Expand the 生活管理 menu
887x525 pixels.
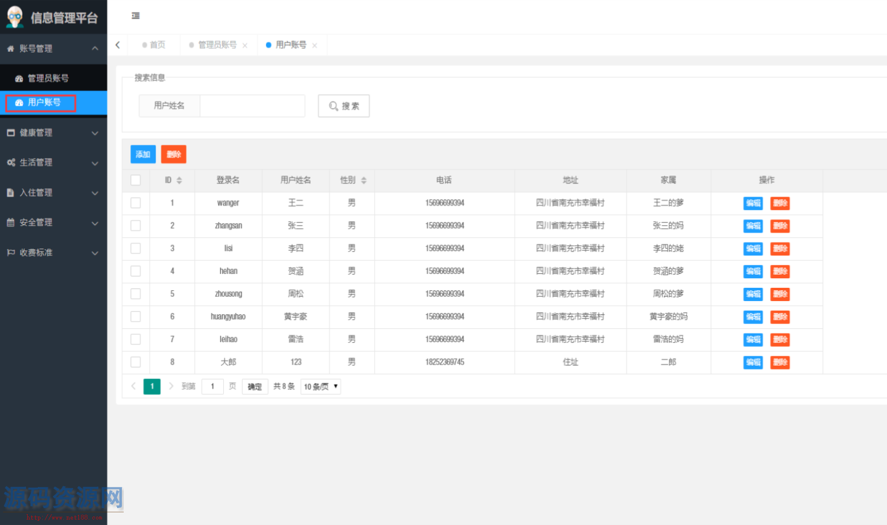[x=54, y=162]
